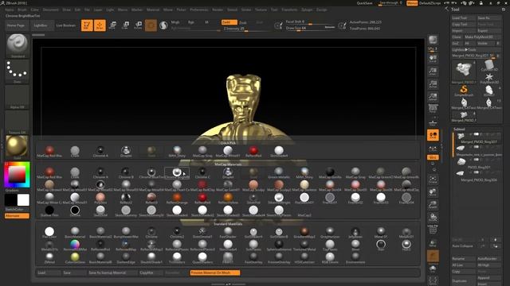Image resolution: width=510 pixels, height=286 pixels.
Task: Pick the MatCap Skeleton material
Action: coord(304,185)
